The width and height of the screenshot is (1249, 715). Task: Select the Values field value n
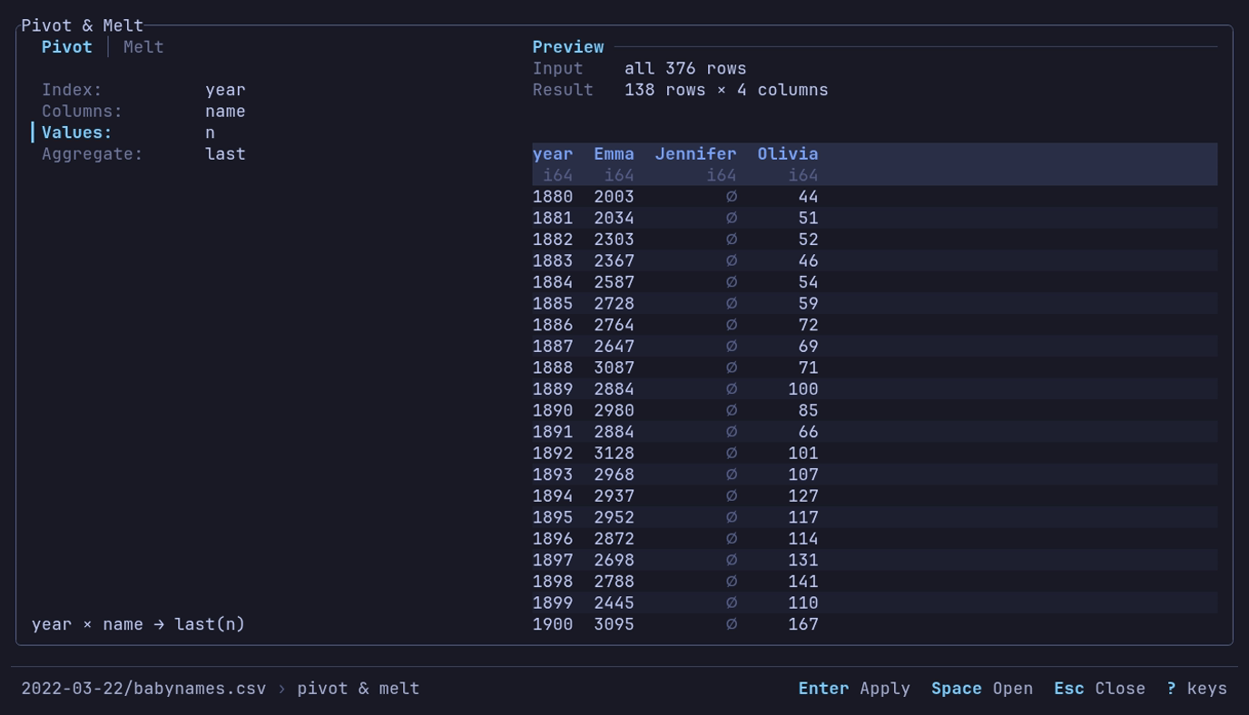[x=210, y=132]
